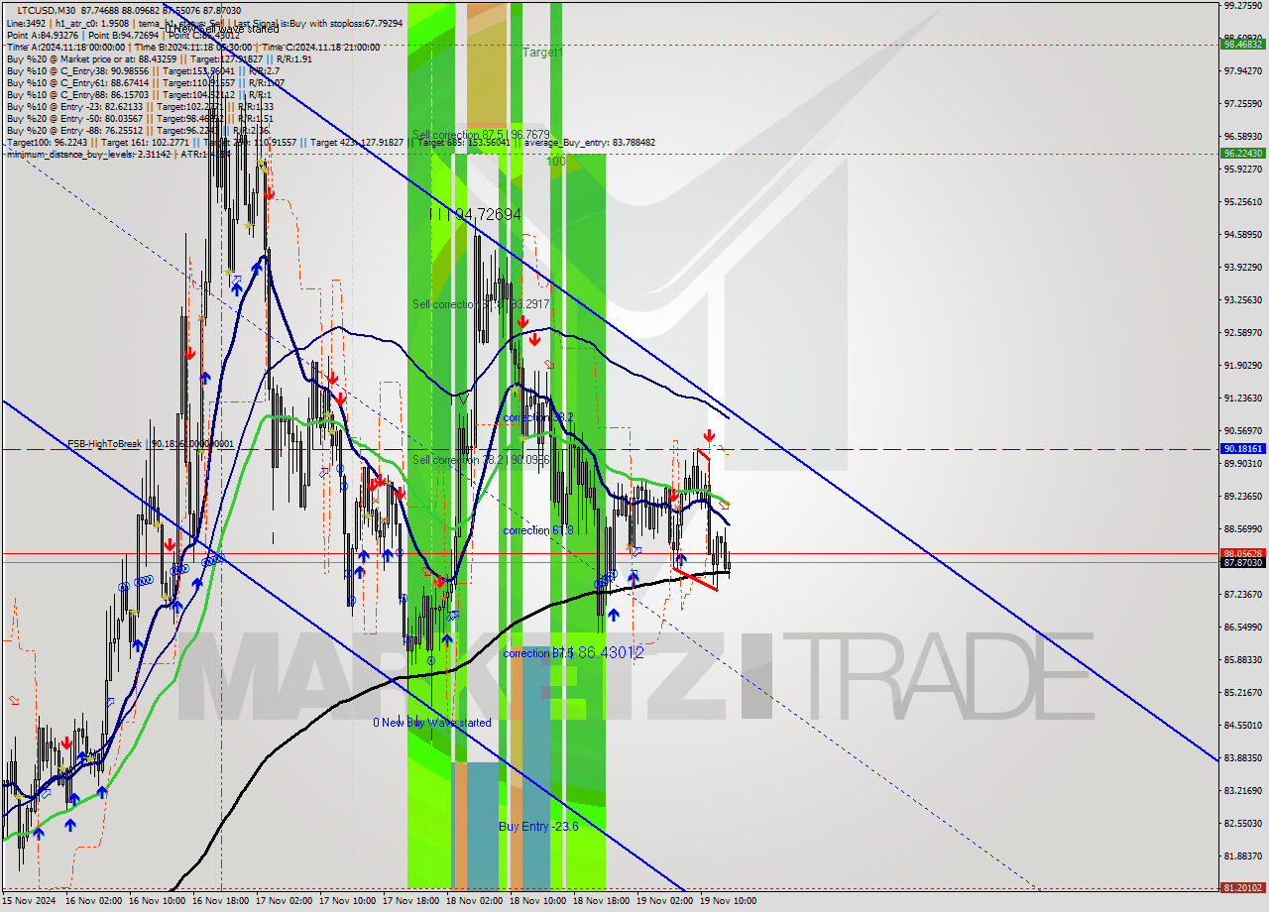
Task: Click the 18 Nov 18:00 time label
Action: (x=600, y=901)
